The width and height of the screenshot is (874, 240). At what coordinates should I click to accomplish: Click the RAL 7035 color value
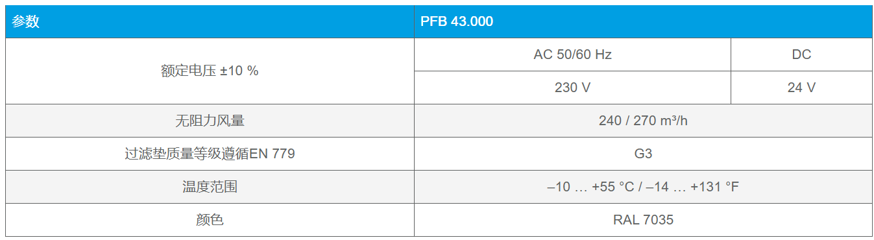(x=643, y=220)
